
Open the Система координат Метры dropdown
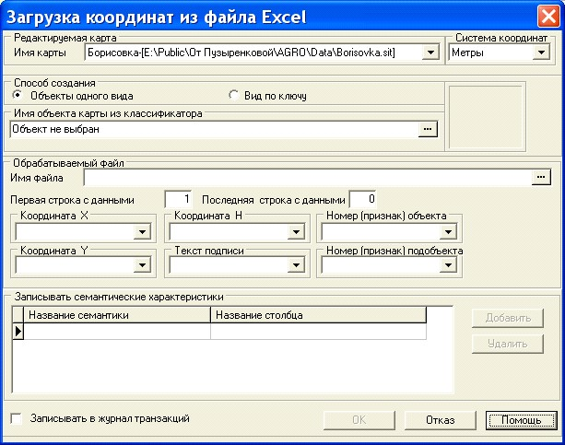tap(540, 53)
